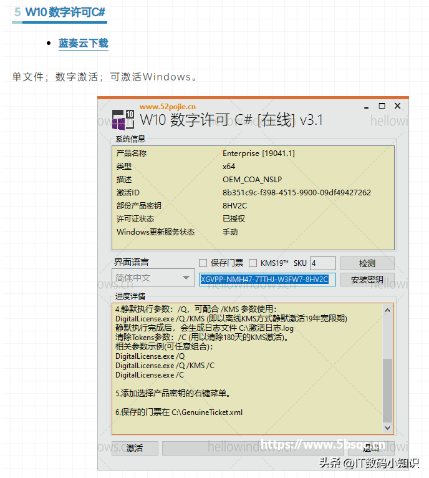
Task: Click the line DigitalLicense.exe /Q /KMS /C
Action: click(165, 366)
